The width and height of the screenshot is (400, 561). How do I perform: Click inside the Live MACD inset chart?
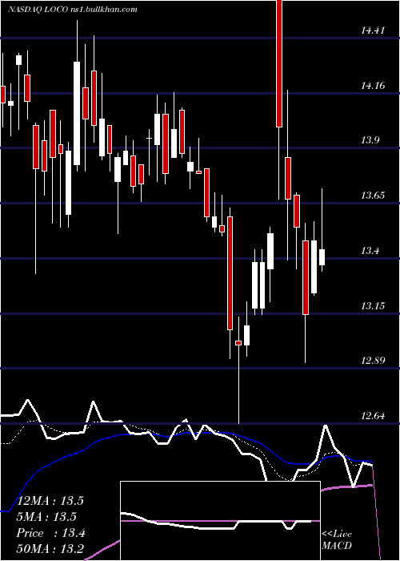click(220, 521)
